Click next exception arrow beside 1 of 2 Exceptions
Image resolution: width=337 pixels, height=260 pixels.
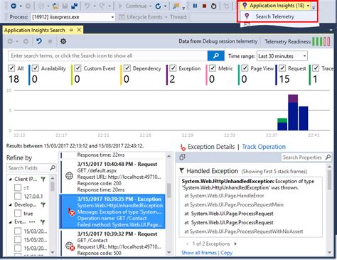235,244
